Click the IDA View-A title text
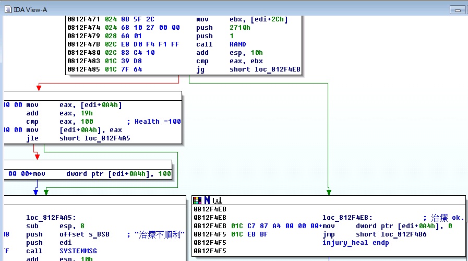 pos(30,10)
